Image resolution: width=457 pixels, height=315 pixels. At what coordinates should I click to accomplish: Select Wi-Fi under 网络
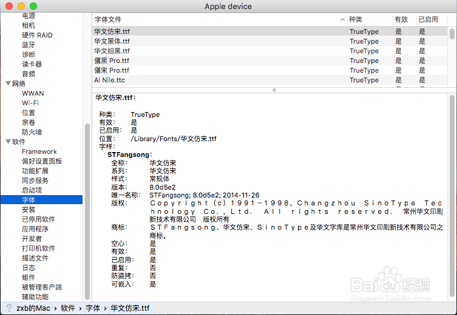pos(30,103)
